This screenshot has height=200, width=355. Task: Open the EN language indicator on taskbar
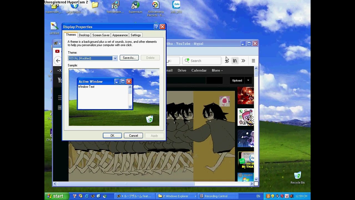258,196
